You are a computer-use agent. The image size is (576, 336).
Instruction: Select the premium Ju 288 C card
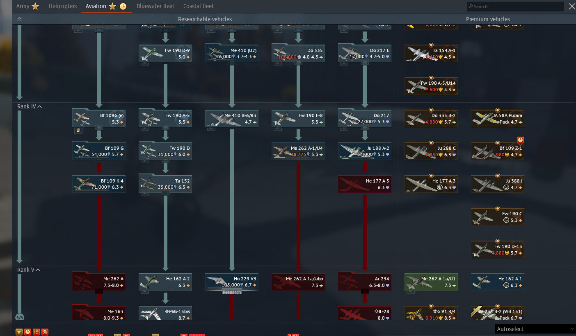pyautogui.click(x=431, y=151)
